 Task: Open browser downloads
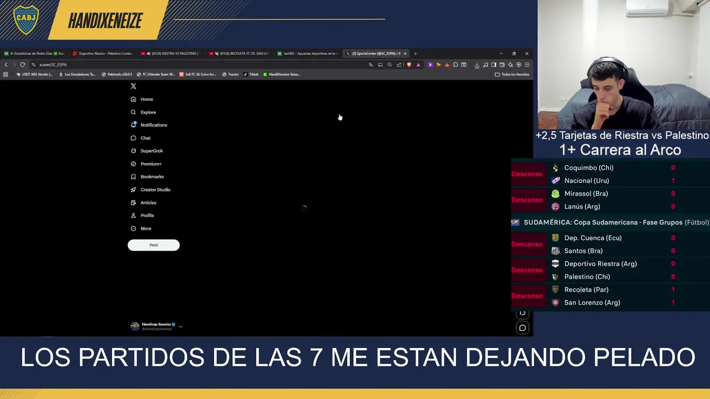[477, 65]
